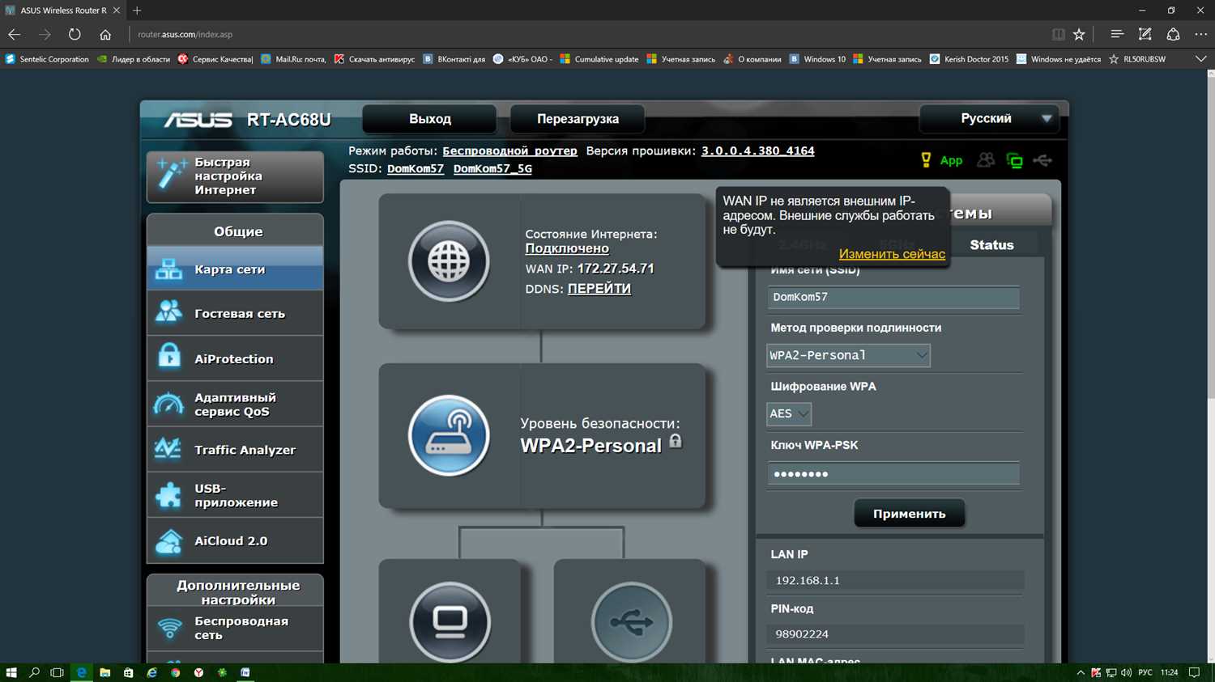The width and height of the screenshot is (1215, 682).
Task: Open WPA2-Personal authentication method dropdown
Action: click(848, 355)
